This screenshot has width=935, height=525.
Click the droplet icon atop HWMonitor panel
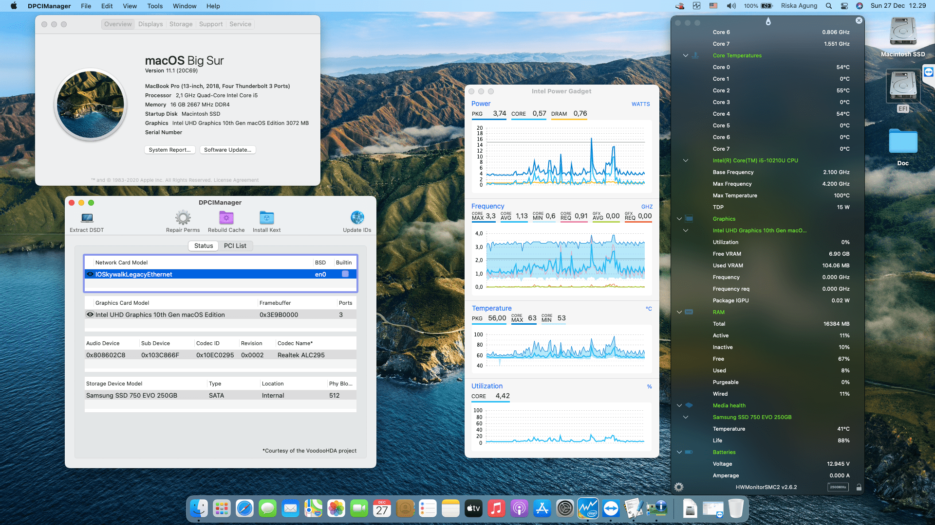tap(768, 22)
